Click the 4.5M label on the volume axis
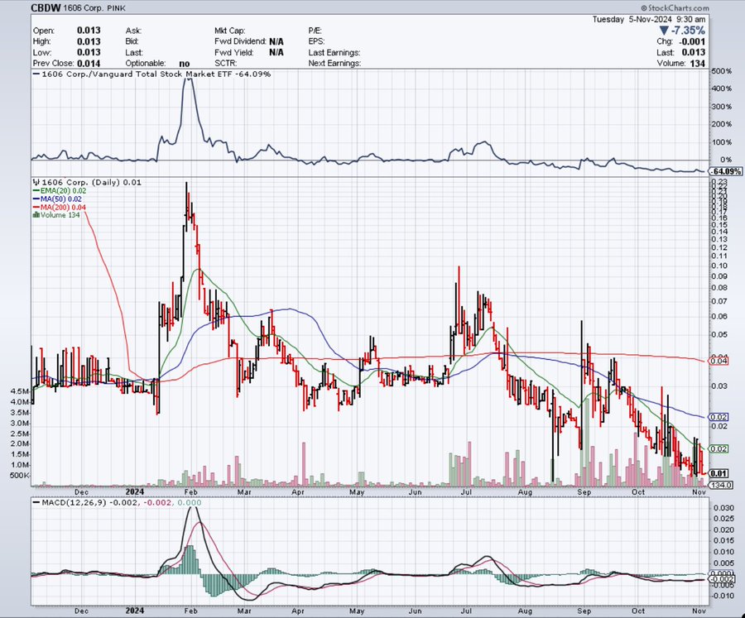Image resolution: width=745 pixels, height=618 pixels. click(x=19, y=391)
